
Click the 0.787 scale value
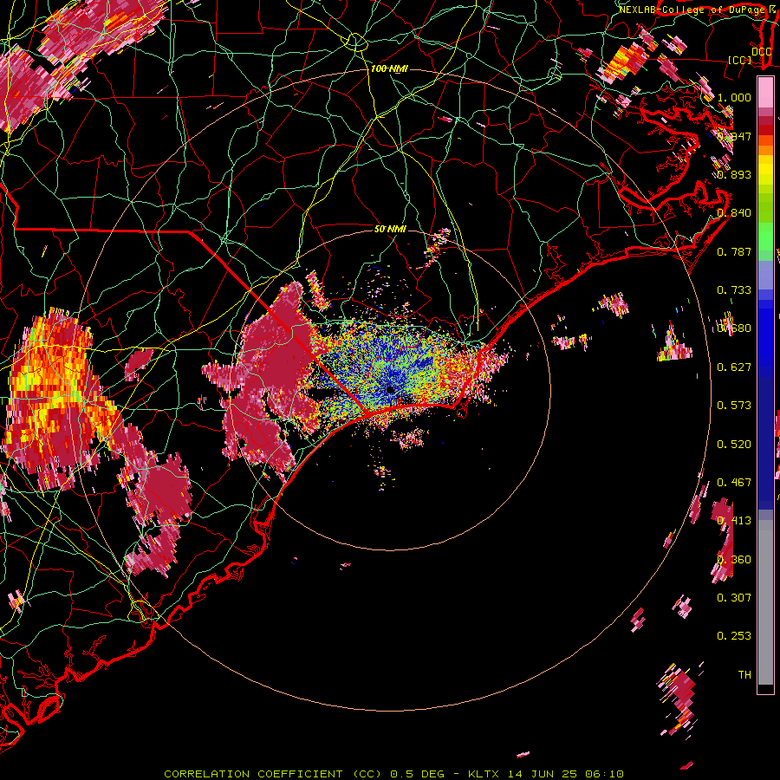(x=734, y=251)
